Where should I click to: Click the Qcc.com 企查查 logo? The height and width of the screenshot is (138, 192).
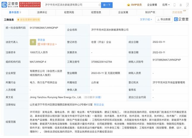[x=10, y=5]
